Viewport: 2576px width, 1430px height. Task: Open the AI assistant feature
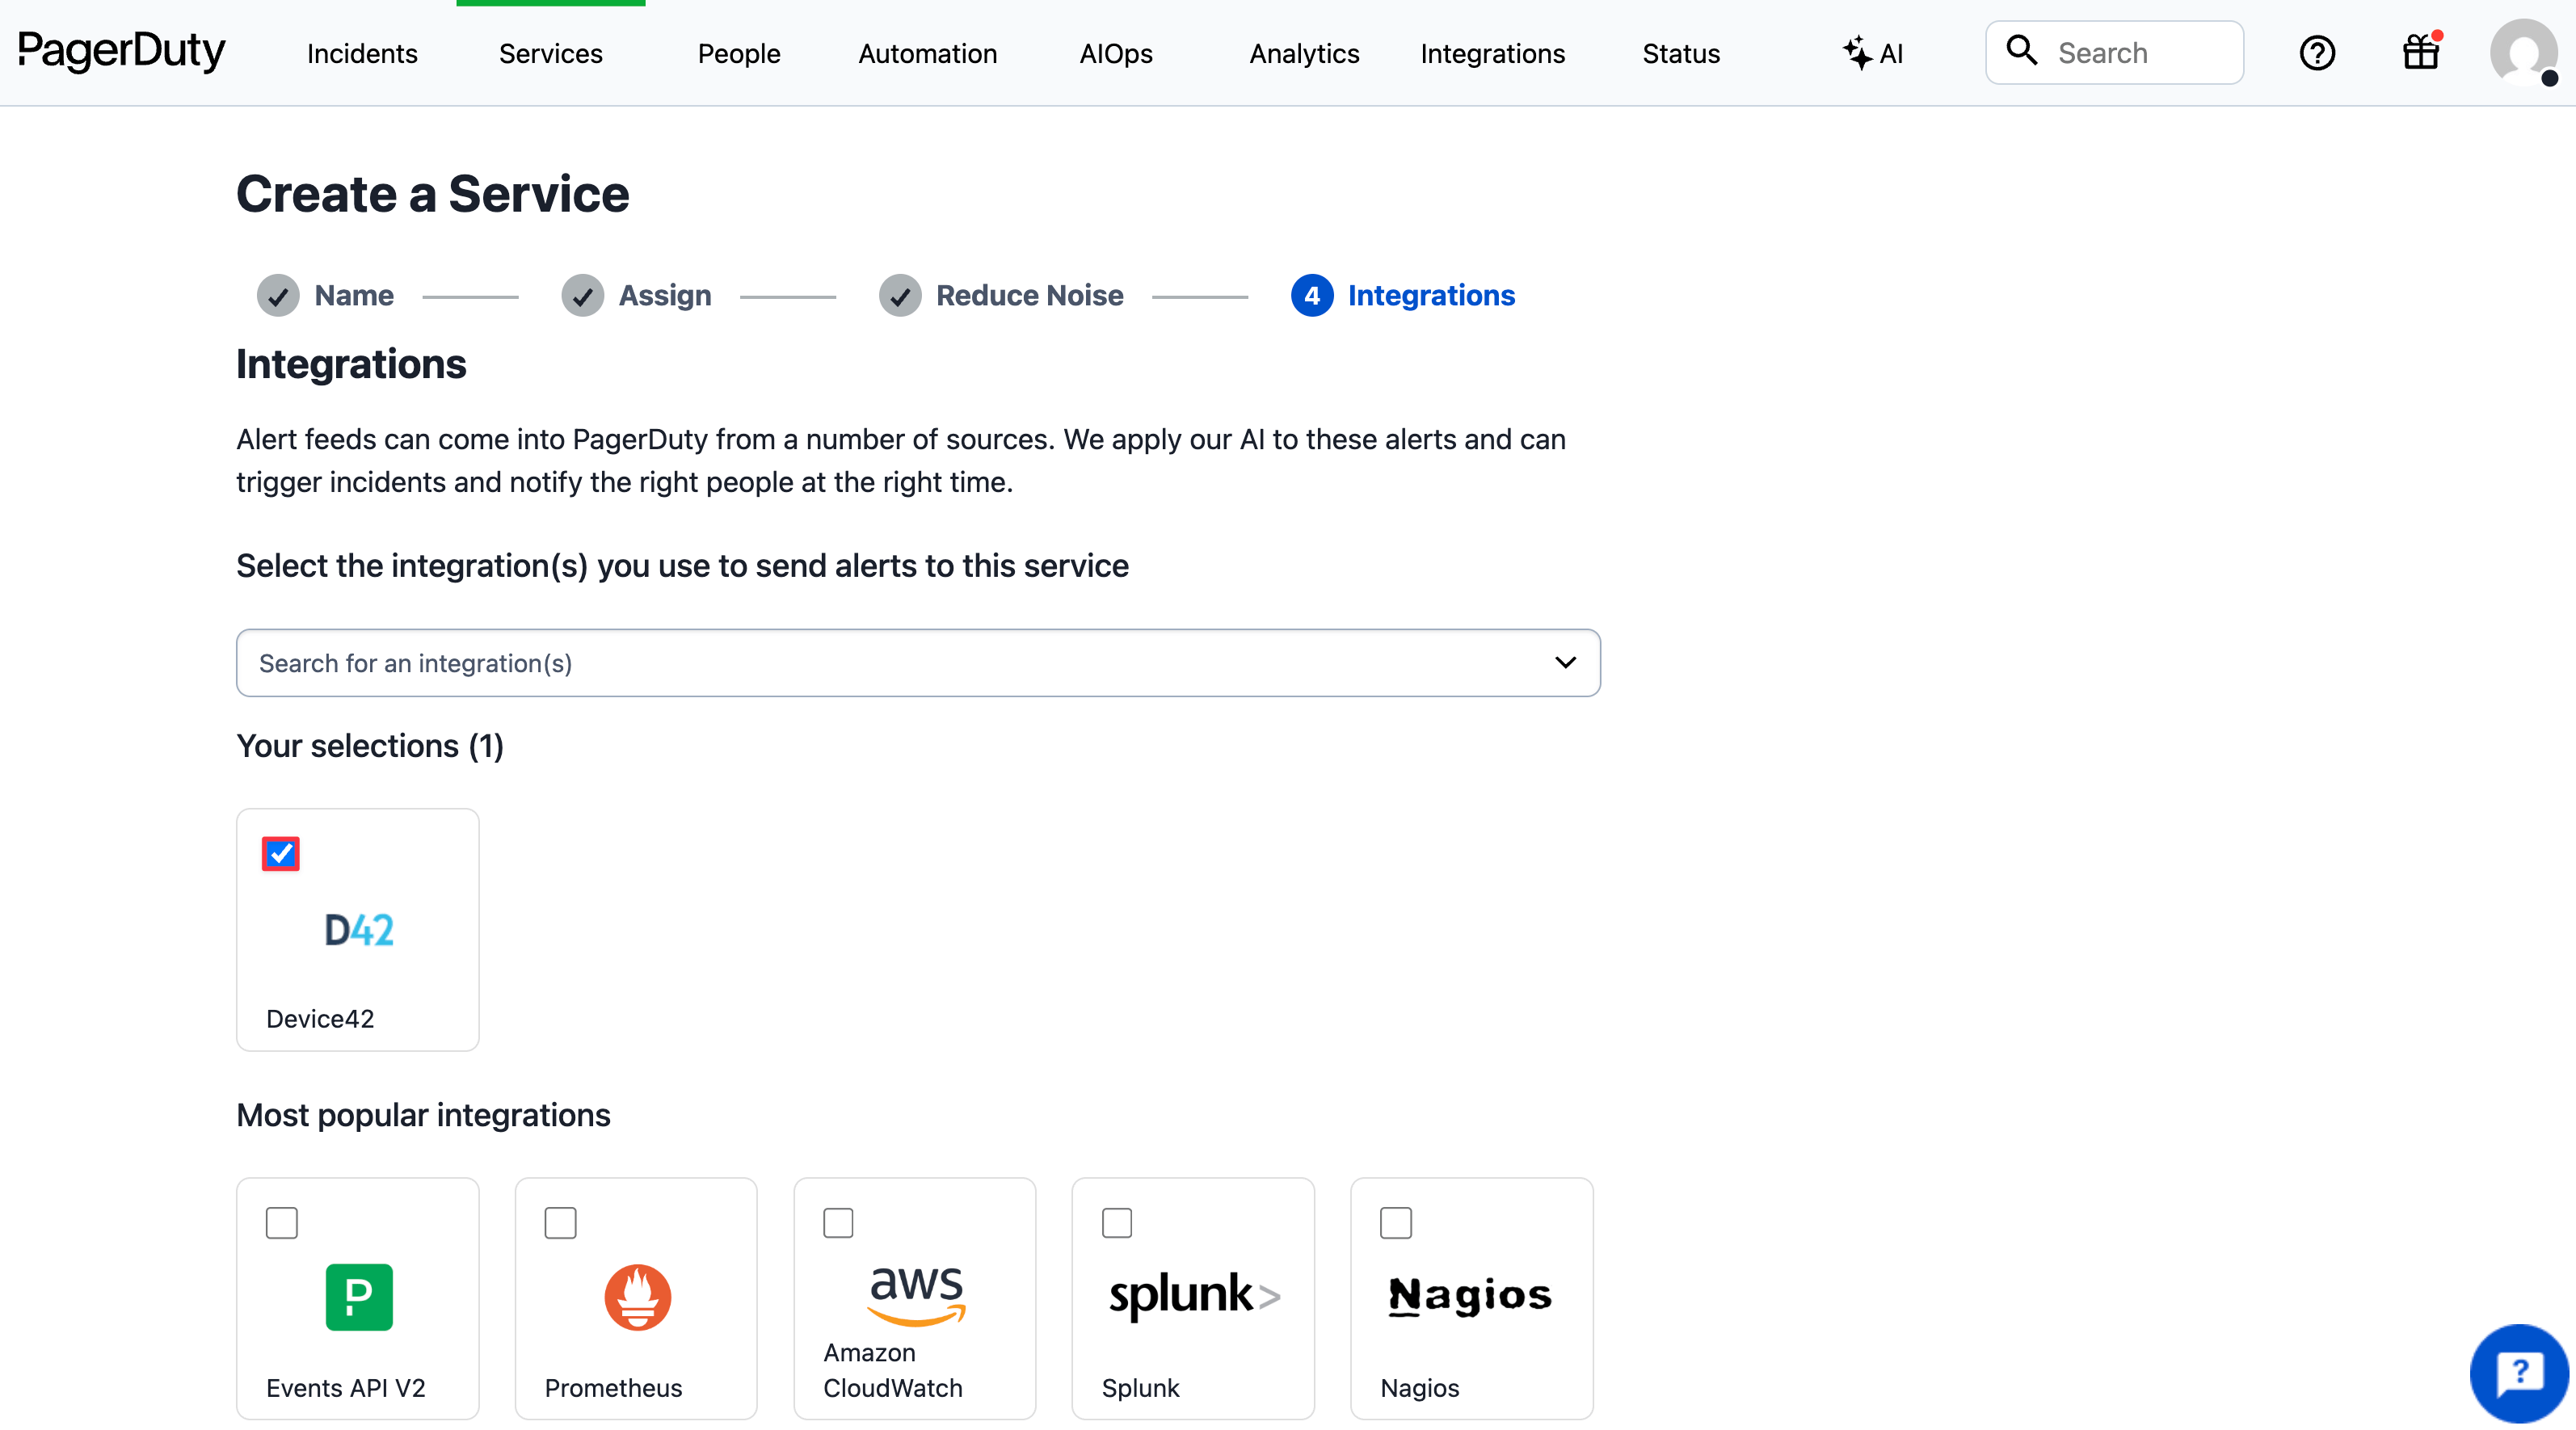pos(1872,52)
